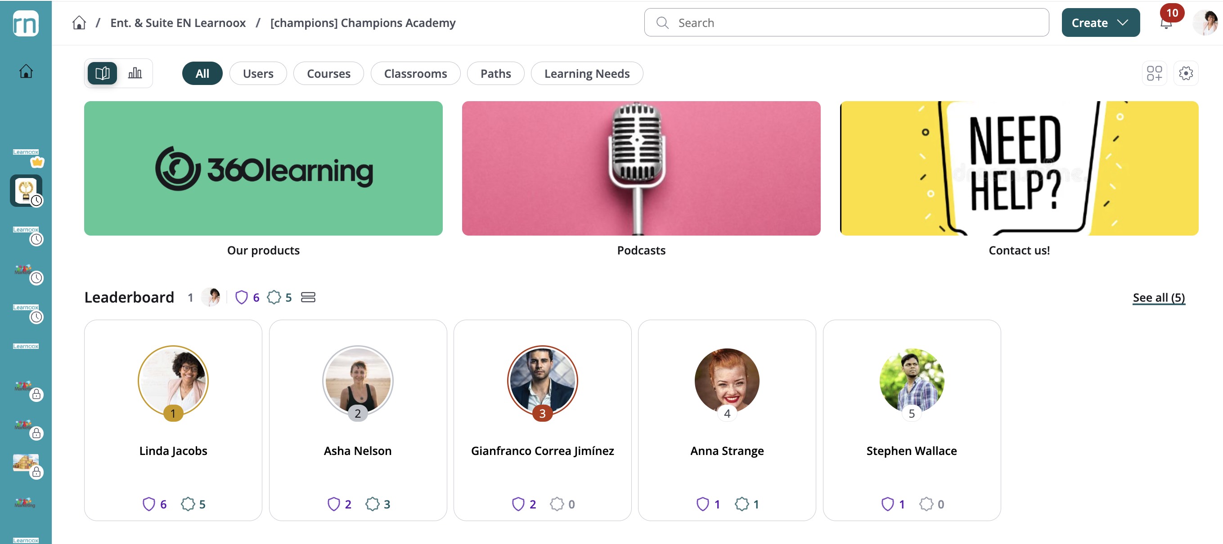Click the small avatar beside the Leaderboard title
This screenshot has width=1223, height=544.
[211, 297]
